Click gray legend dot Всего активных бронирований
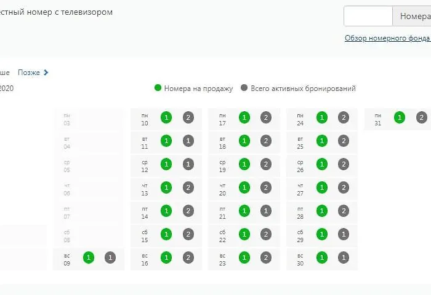This screenshot has height=295, width=431. pos(244,88)
